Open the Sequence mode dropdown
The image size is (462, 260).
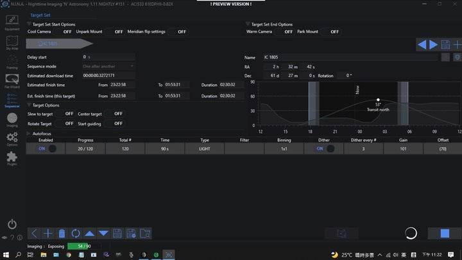[108, 66]
